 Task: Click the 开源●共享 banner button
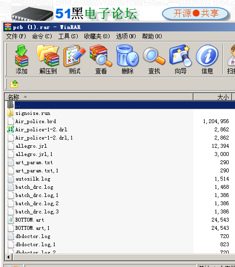(x=195, y=14)
